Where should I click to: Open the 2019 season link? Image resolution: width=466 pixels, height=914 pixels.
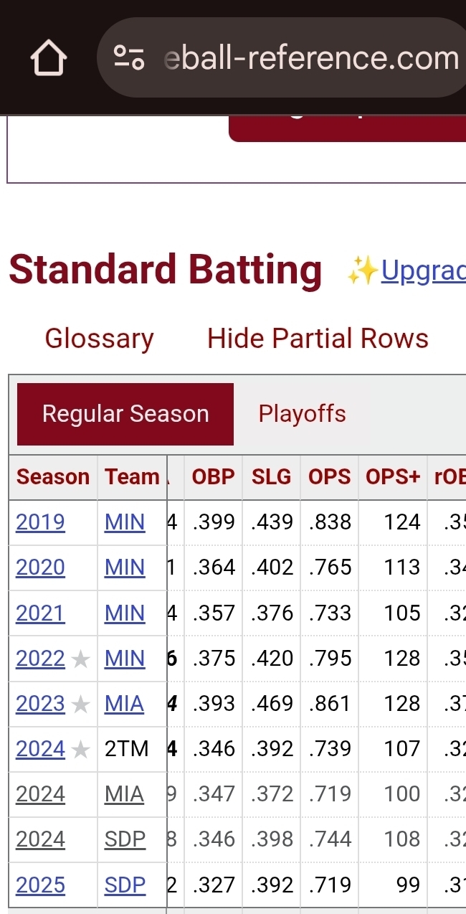(40, 522)
